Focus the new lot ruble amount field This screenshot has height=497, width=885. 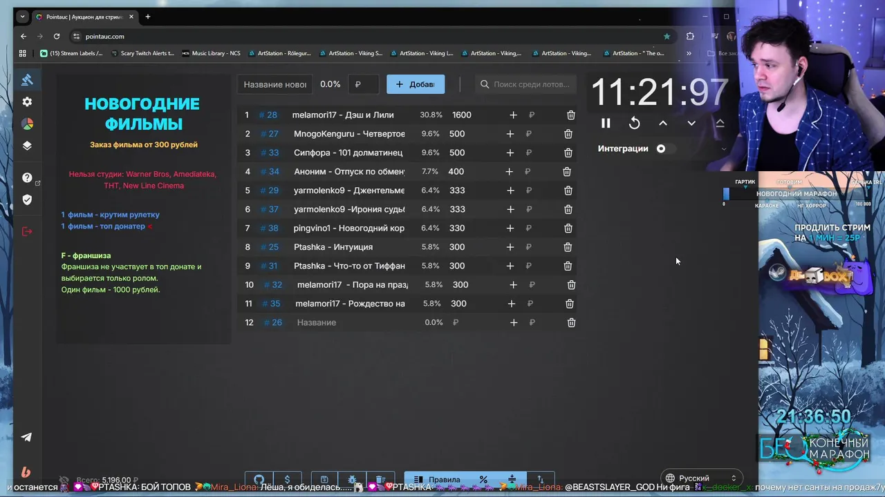point(363,84)
